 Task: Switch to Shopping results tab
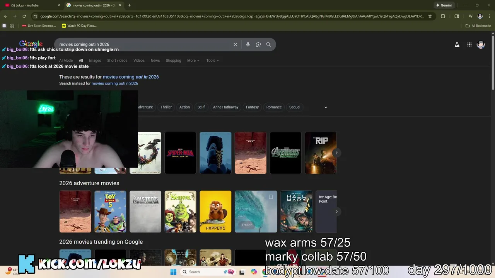(173, 61)
